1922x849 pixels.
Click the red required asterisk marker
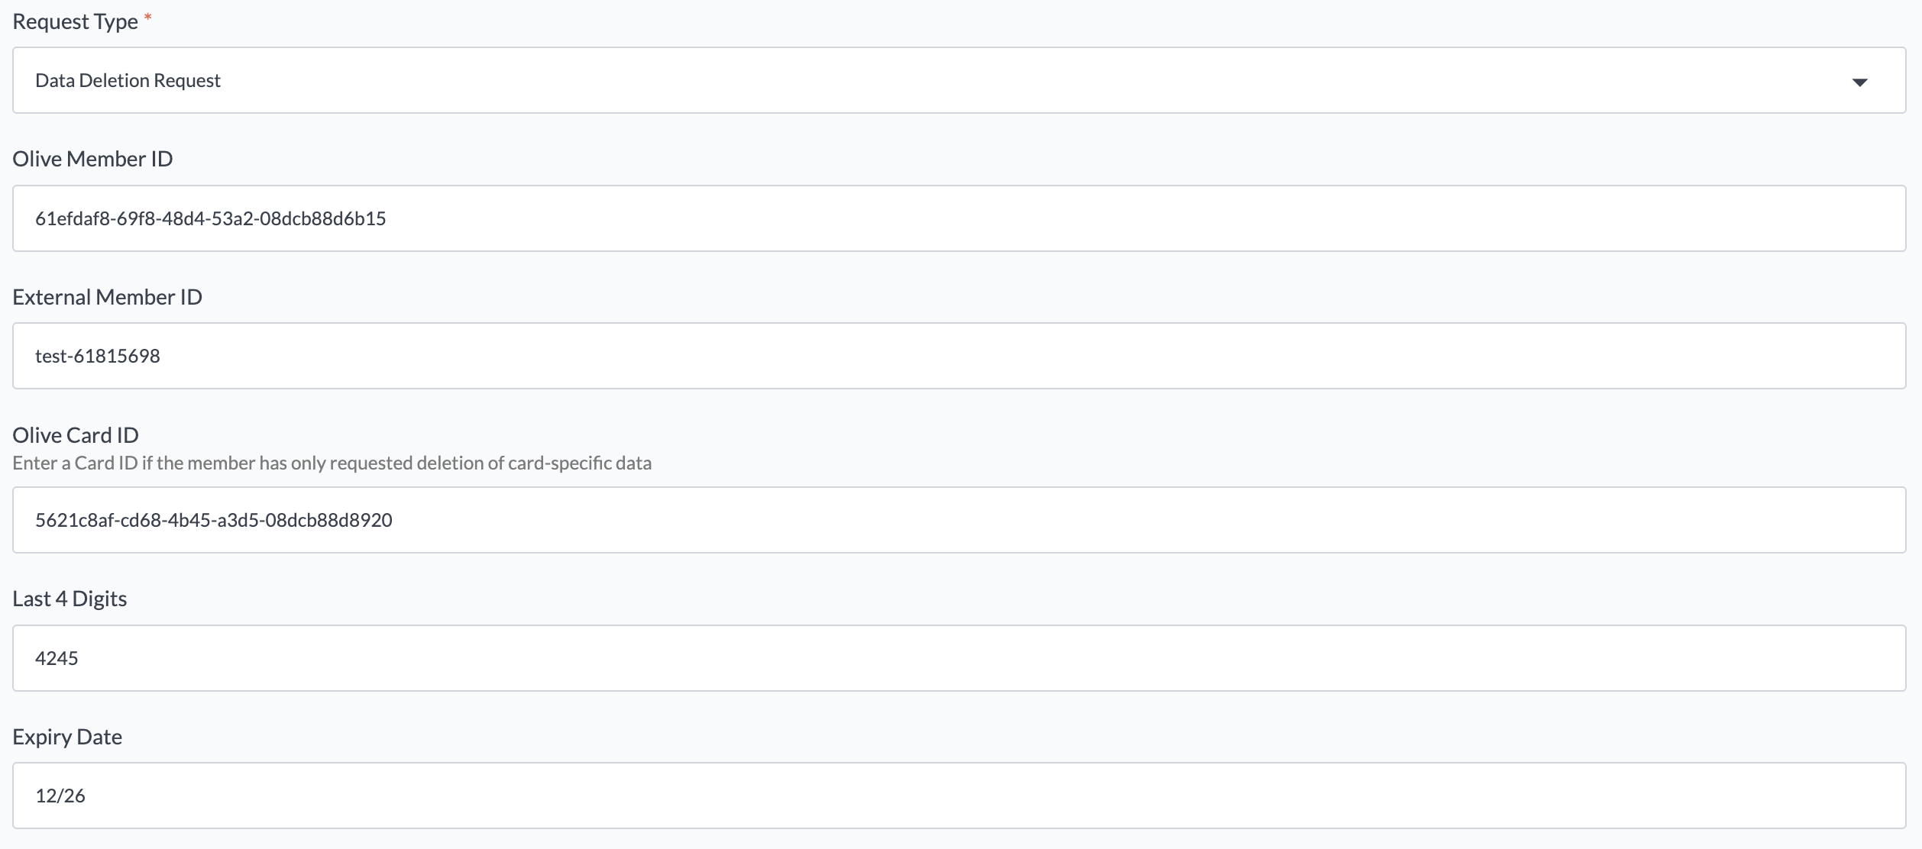[148, 17]
